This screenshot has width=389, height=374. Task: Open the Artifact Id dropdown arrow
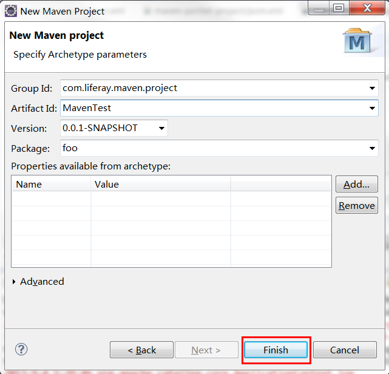click(x=372, y=108)
